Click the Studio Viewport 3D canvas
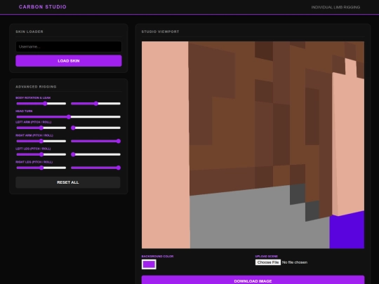This screenshot has height=284, width=379. click(x=253, y=145)
